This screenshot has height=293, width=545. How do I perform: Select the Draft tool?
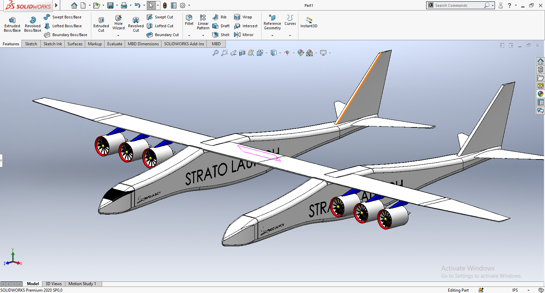pyautogui.click(x=221, y=26)
